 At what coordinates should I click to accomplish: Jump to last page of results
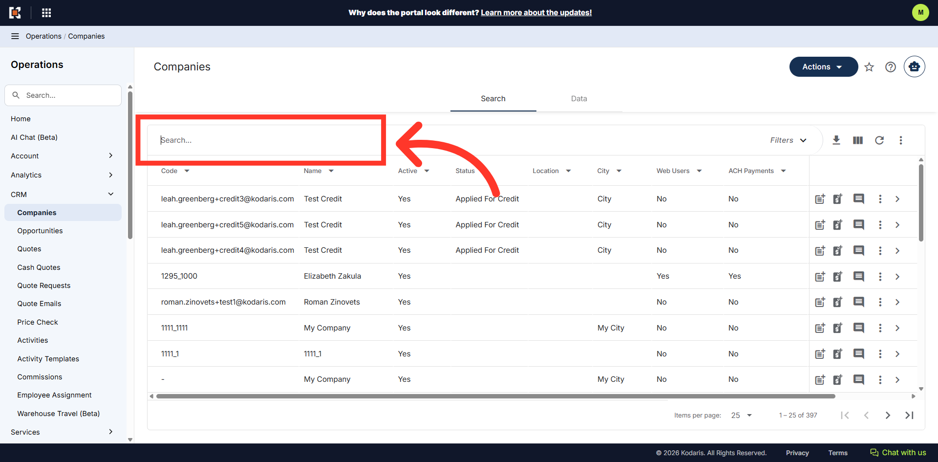909,416
